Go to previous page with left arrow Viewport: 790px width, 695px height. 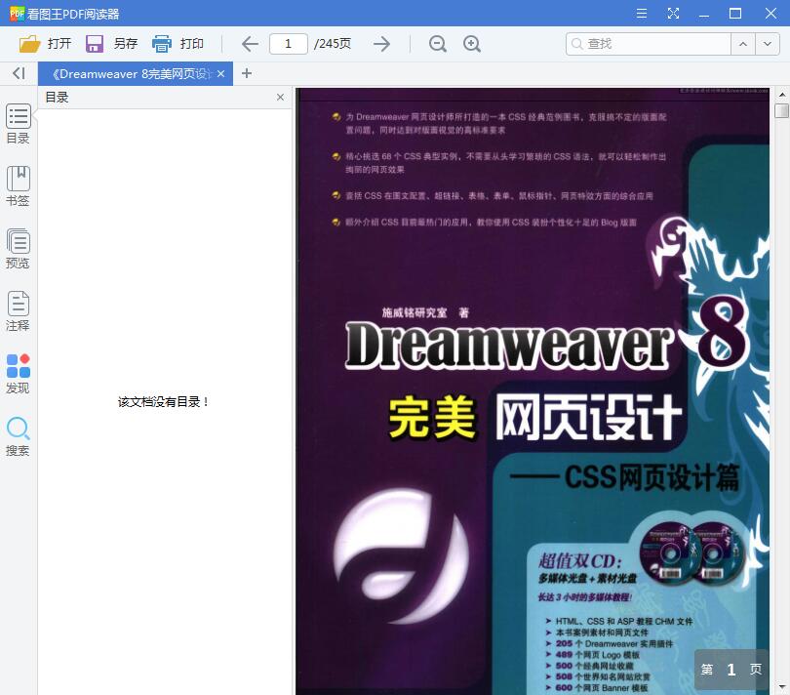pos(250,44)
